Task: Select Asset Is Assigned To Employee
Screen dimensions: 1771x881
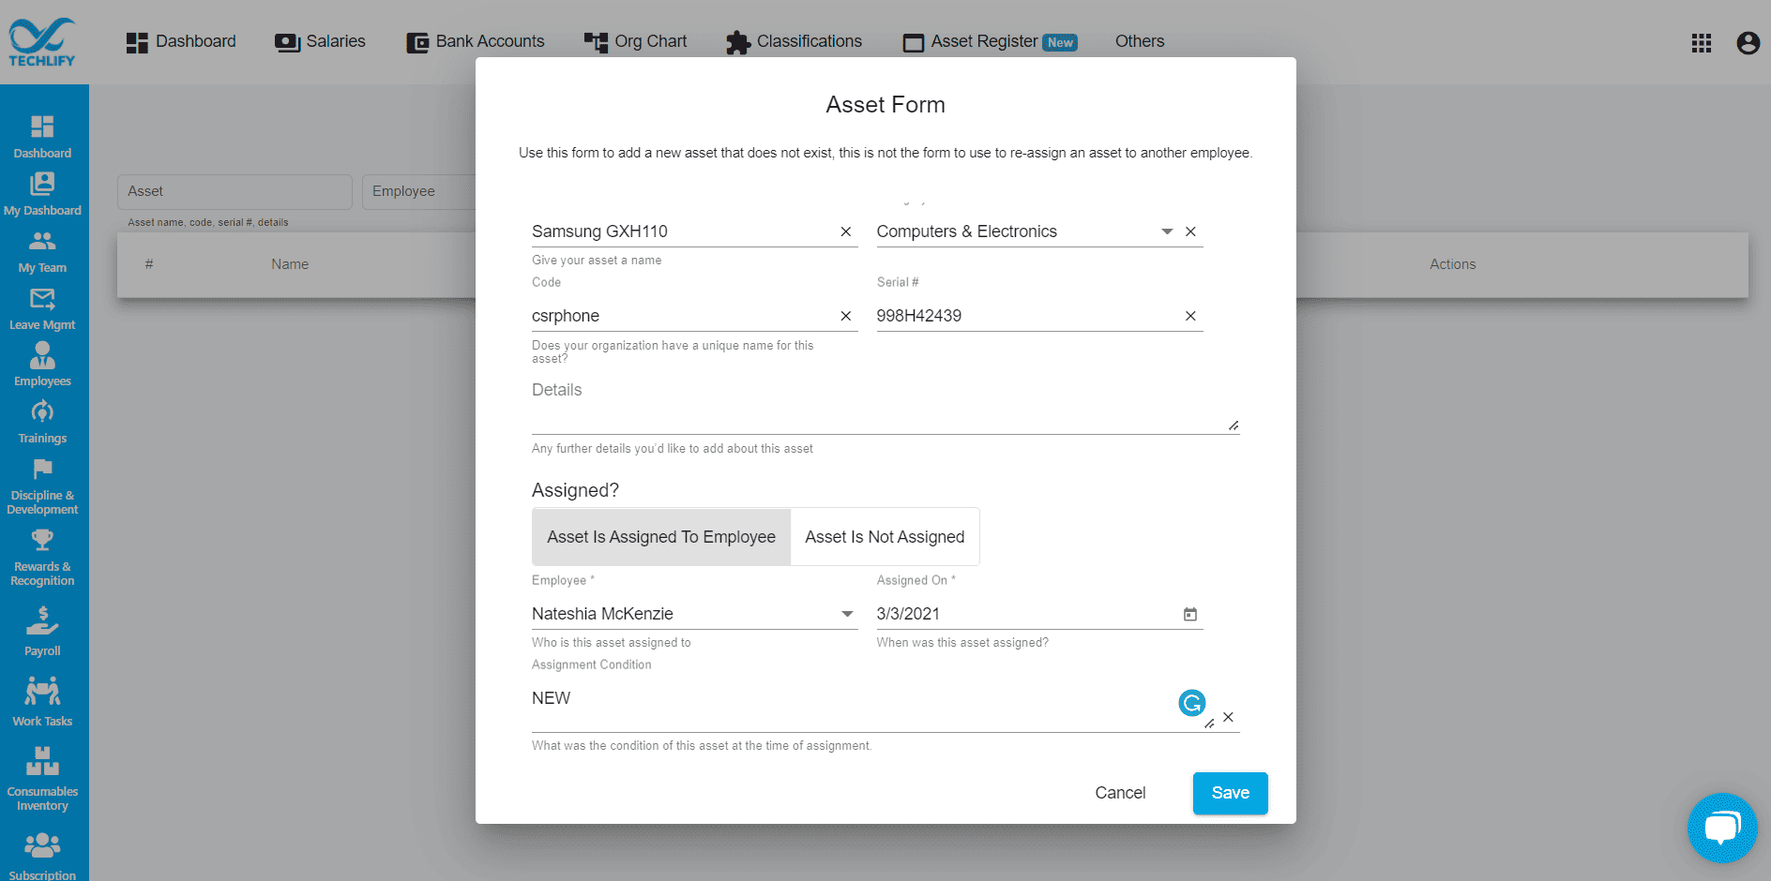Action: pos(661,537)
